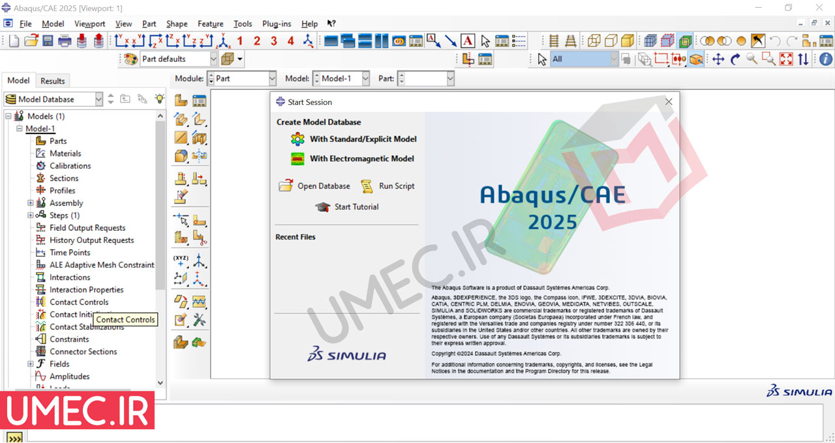Select the Rotate View tool

735,58
